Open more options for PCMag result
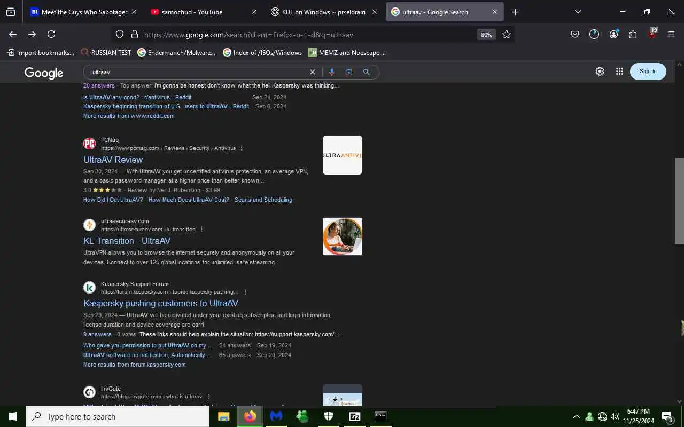This screenshot has height=427, width=684. 242,148
